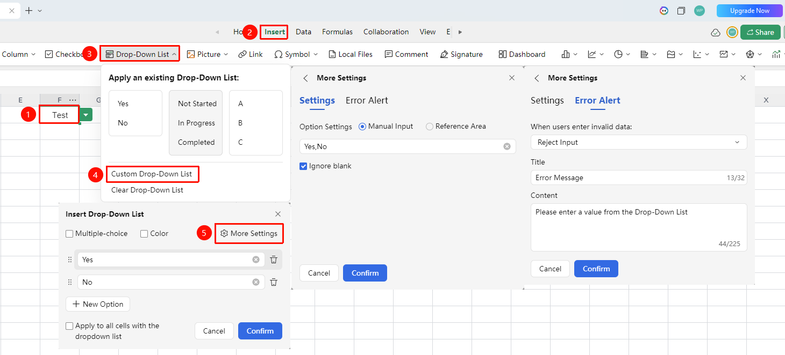The image size is (785, 355).
Task: Open the colorful AI assistant icon
Action: pos(664,11)
